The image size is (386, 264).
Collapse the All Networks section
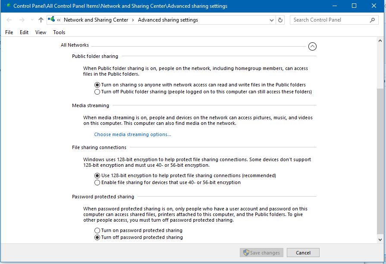coord(312,46)
